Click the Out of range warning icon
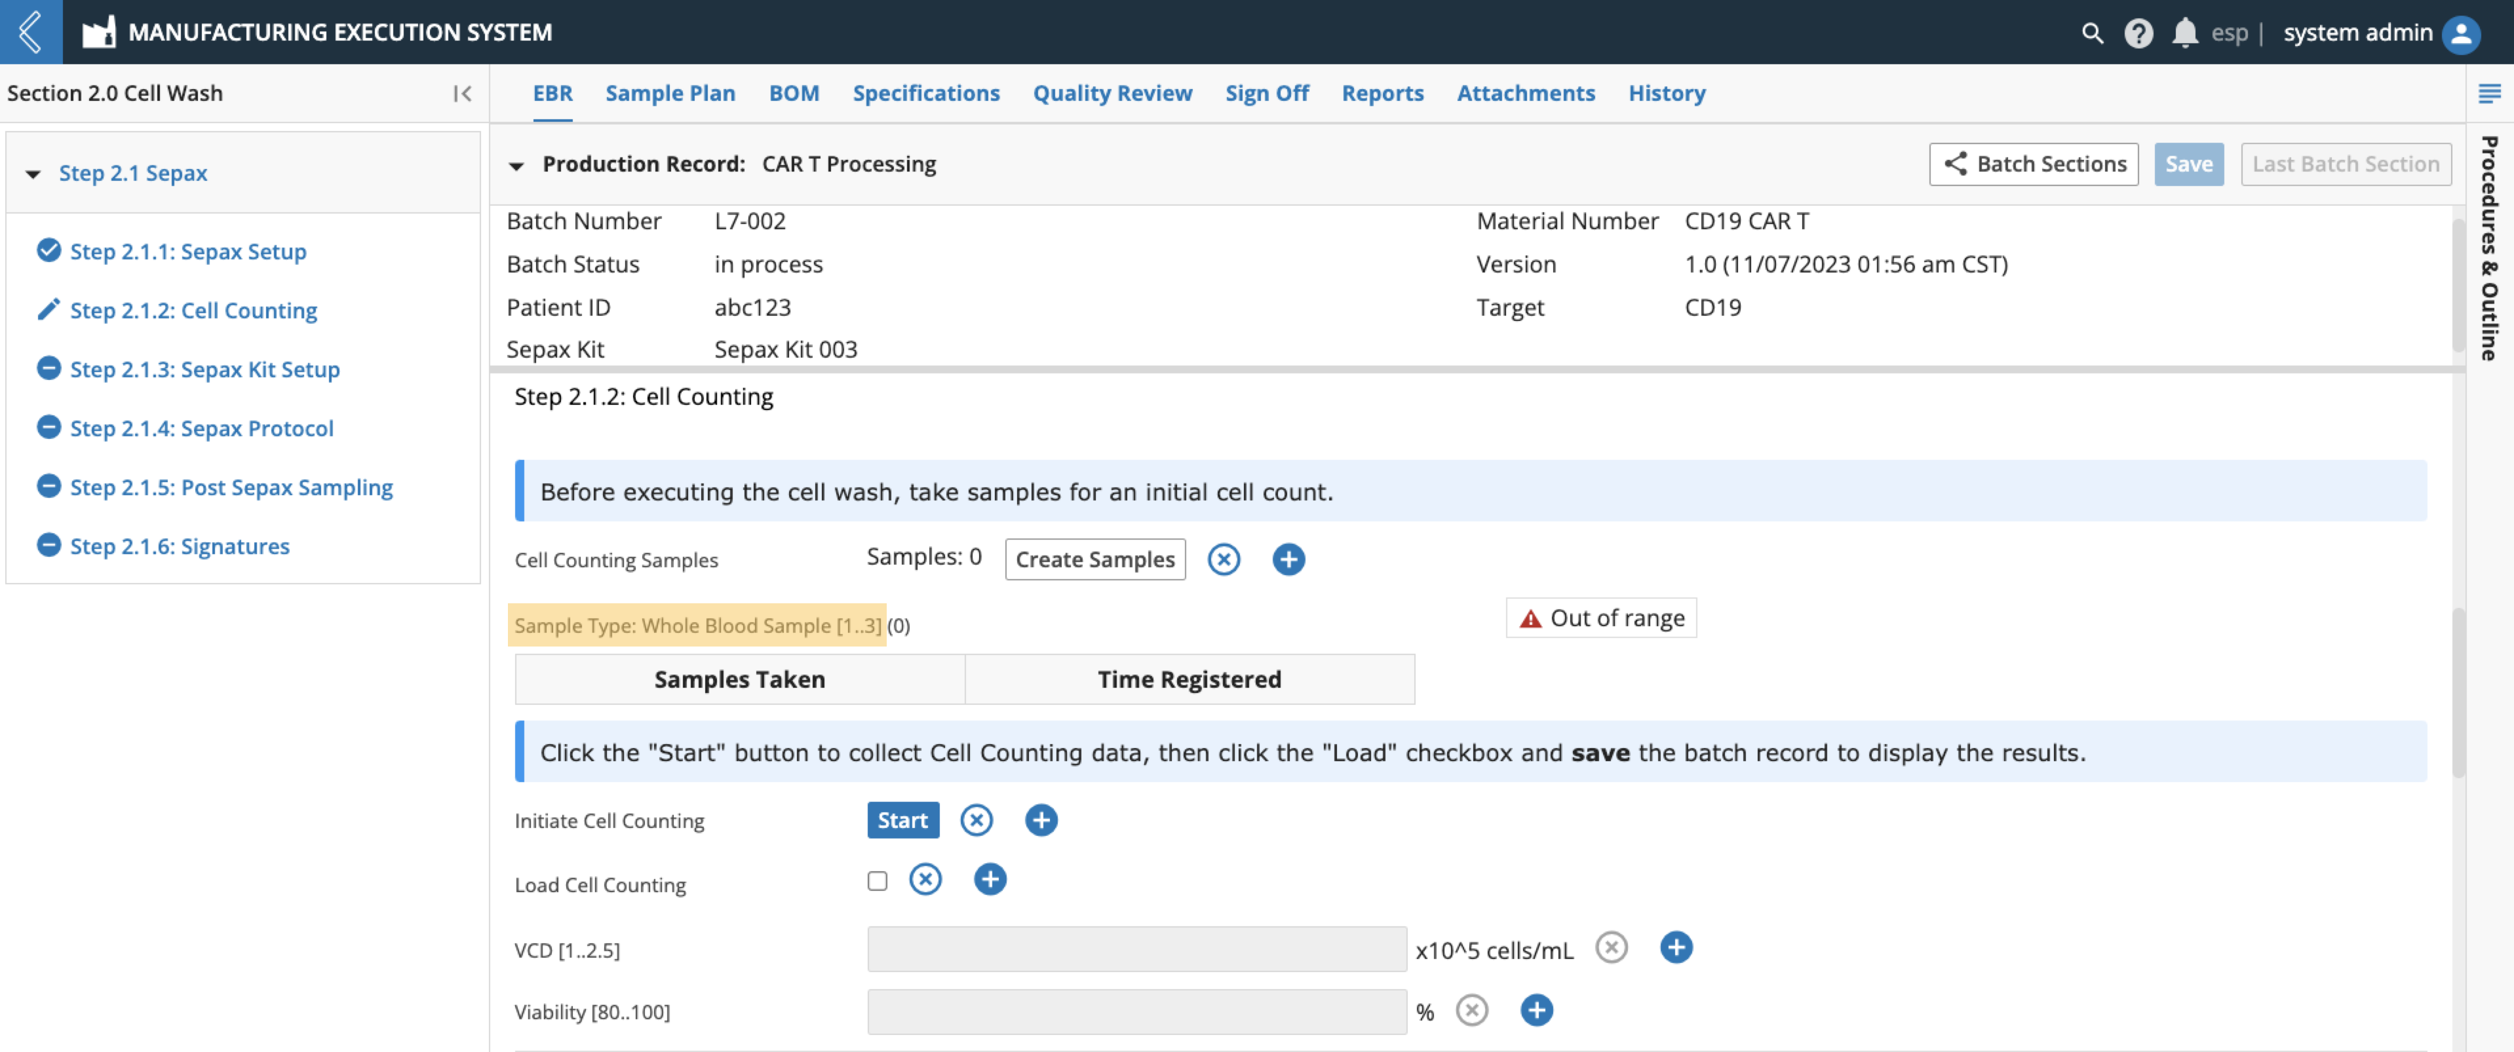Image resolution: width=2514 pixels, height=1052 pixels. click(1530, 619)
